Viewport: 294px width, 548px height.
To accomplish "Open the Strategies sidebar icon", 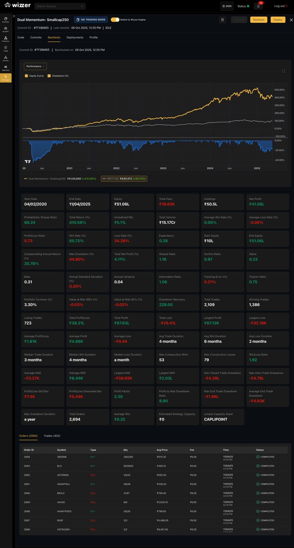I will (x=5, y=78).
